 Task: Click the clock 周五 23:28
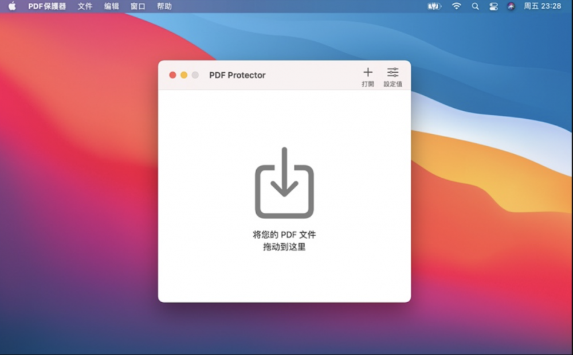[x=542, y=6]
